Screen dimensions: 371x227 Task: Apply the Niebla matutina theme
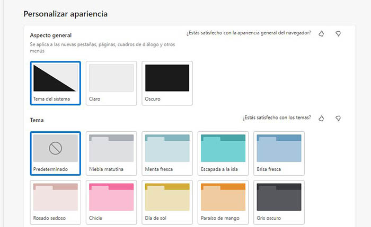click(x=111, y=153)
